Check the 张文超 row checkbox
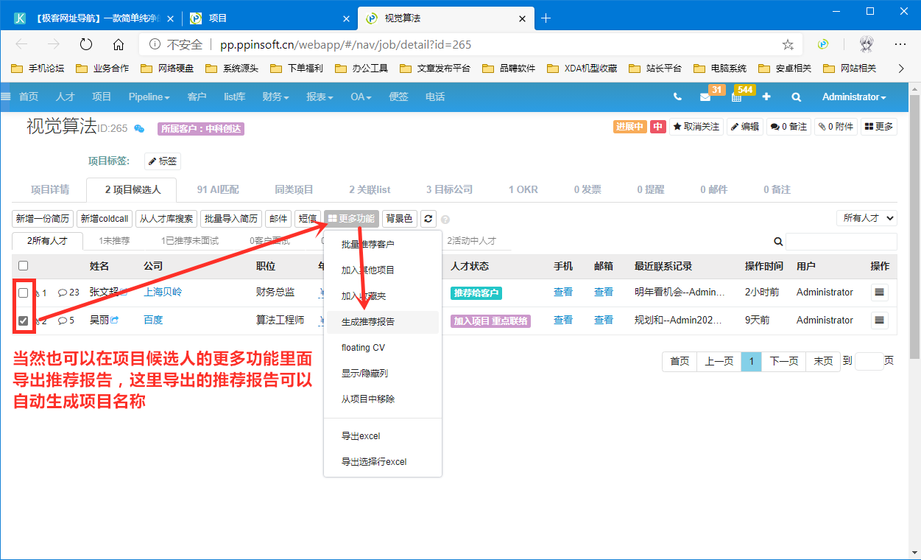This screenshot has height=560, width=921. point(23,292)
